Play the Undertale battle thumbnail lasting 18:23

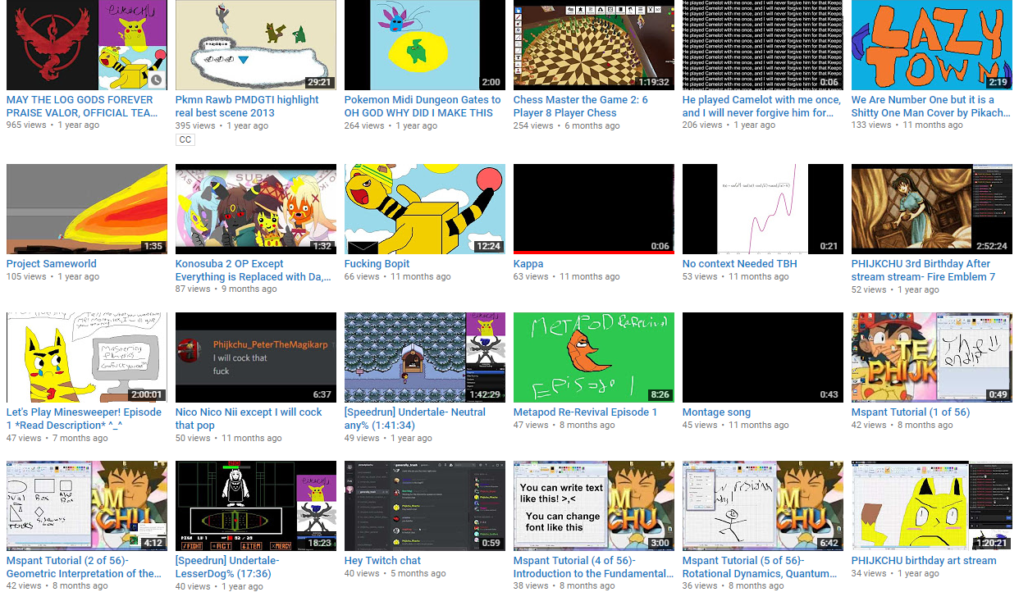256,506
